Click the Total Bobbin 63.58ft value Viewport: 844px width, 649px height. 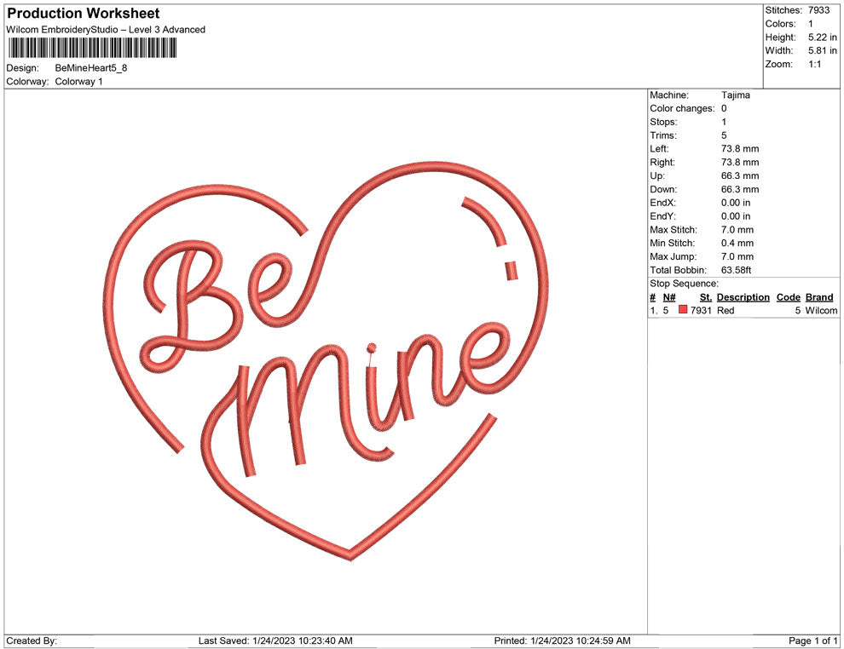point(737,270)
